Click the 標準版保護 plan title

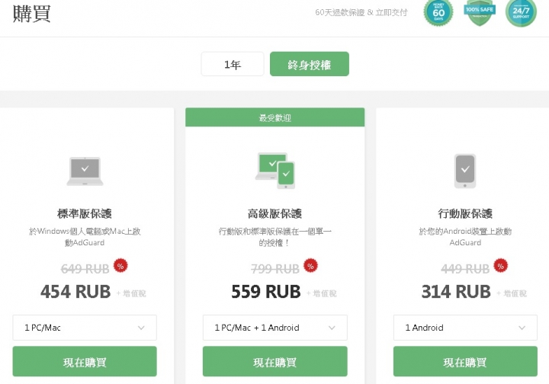point(85,213)
